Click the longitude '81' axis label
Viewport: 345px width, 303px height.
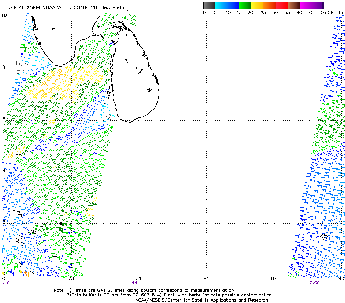click(x=138, y=279)
